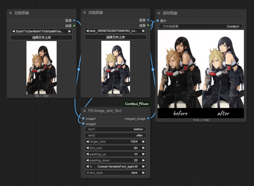
Task: Collapse the second 加载图像 node via its dot
Action: click(85, 12)
